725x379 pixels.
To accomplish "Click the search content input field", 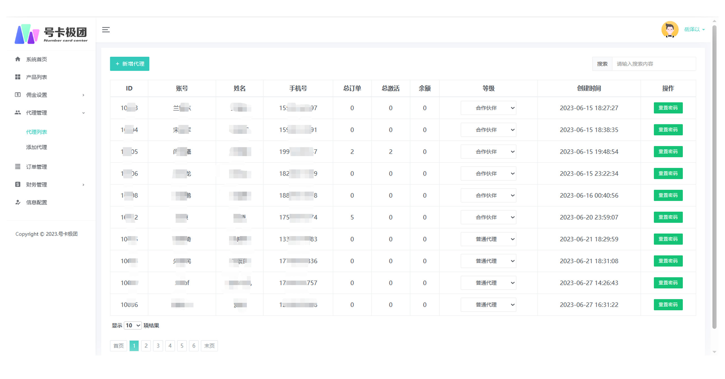I will [653, 64].
